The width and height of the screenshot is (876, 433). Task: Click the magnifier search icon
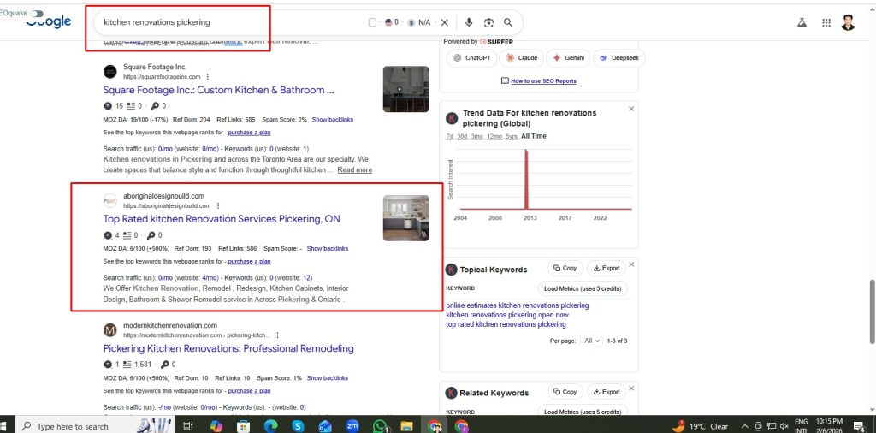[508, 22]
